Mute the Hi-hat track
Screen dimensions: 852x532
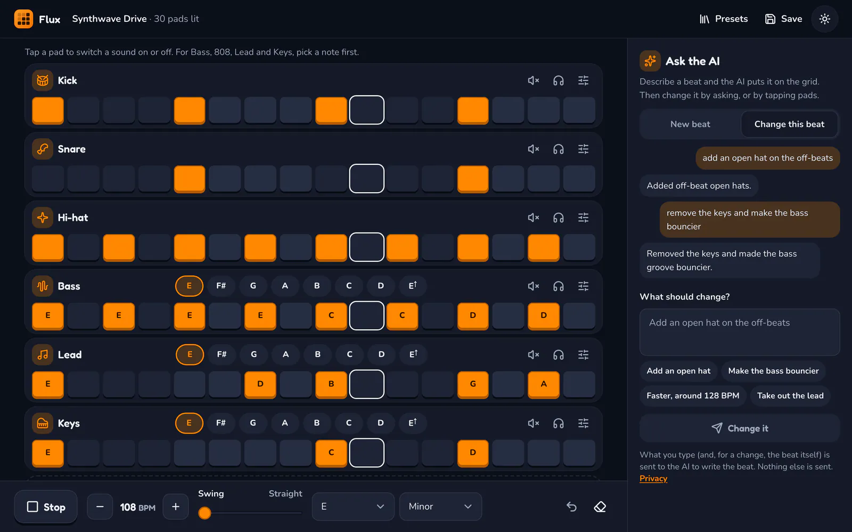[x=533, y=218]
